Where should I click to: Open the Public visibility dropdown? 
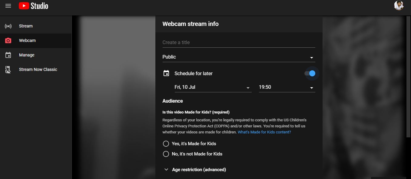pyautogui.click(x=239, y=57)
